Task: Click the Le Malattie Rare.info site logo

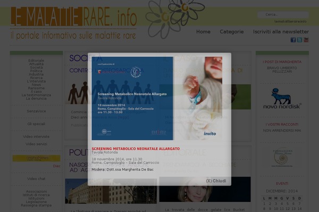Action: [x=74, y=23]
